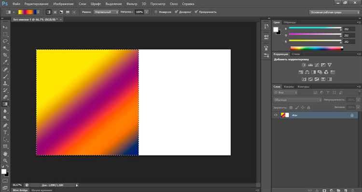Screen dimensions: 362x192
Task: Choose reflected gradient style
Action: pyautogui.click(x=68, y=12)
